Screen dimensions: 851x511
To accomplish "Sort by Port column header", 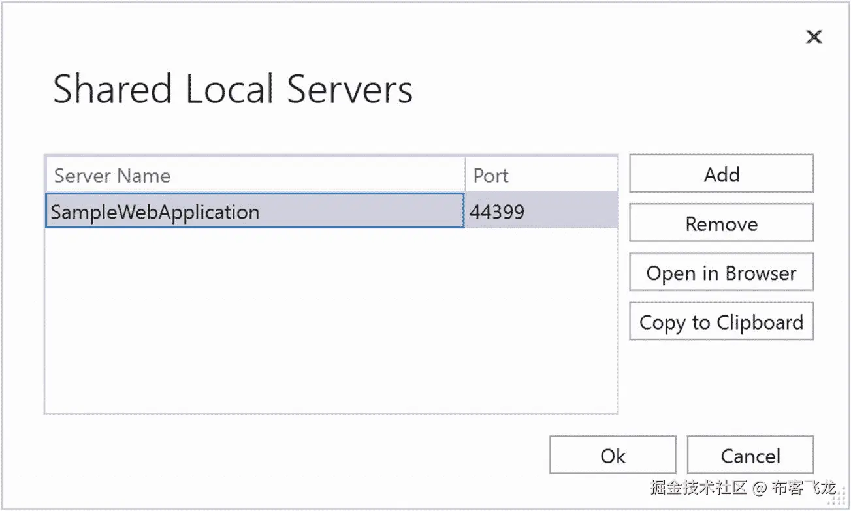I will [541, 175].
